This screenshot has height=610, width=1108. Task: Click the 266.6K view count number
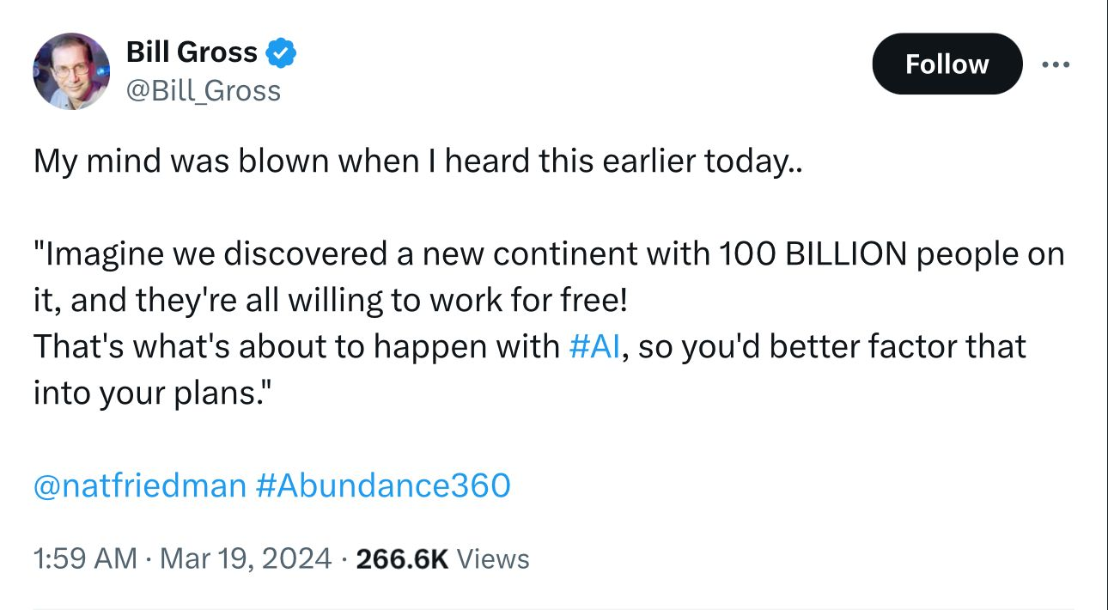pyautogui.click(x=402, y=558)
